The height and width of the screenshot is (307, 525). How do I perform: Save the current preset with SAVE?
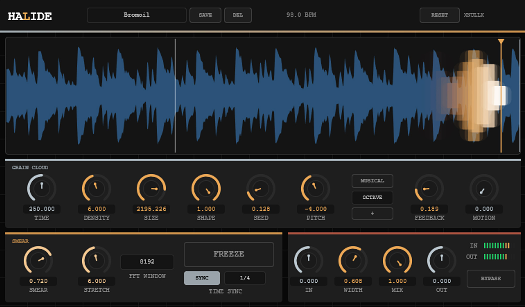pos(205,15)
